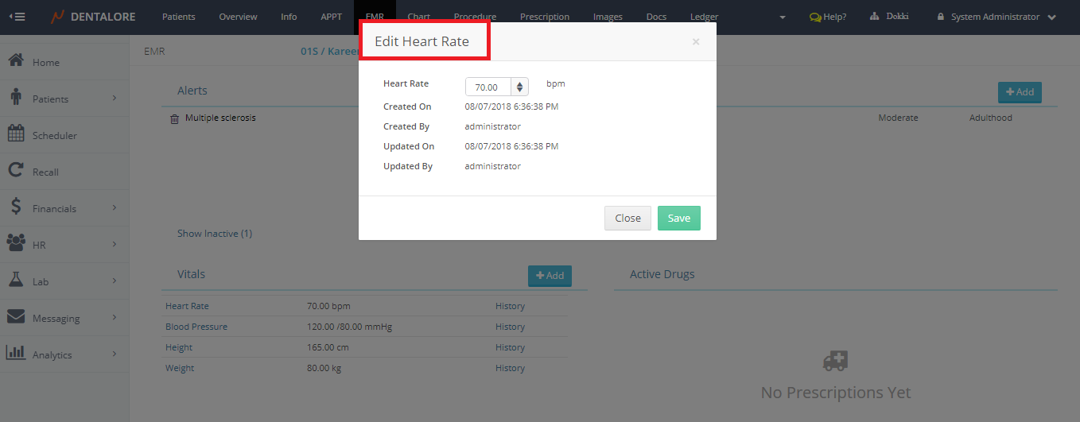Click the Heart Rate input field
Screen dimensions: 1080x422
click(488, 87)
